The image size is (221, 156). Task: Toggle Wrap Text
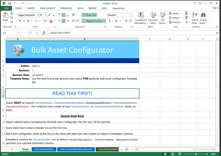[89, 15]
